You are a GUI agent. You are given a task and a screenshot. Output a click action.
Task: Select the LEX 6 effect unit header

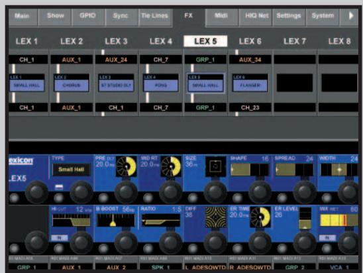point(250,42)
